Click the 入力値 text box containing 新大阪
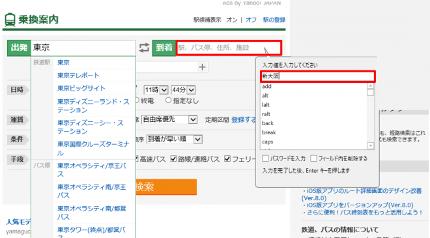 click(x=317, y=76)
